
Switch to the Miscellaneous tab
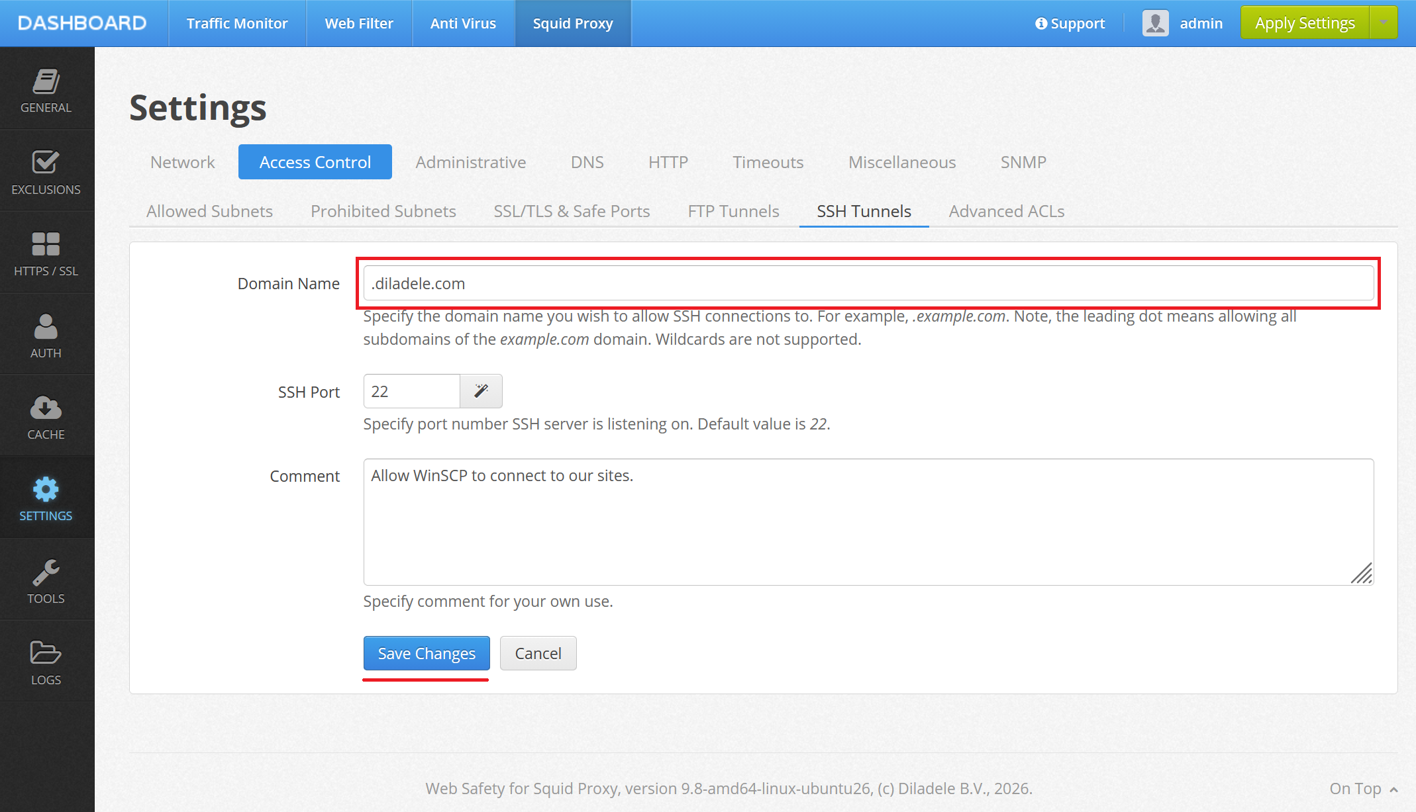coord(902,162)
